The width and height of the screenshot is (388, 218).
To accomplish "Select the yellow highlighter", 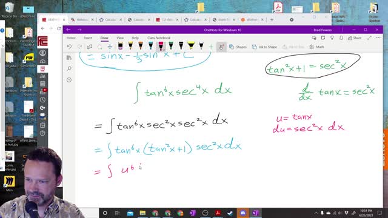I will coord(191,46).
